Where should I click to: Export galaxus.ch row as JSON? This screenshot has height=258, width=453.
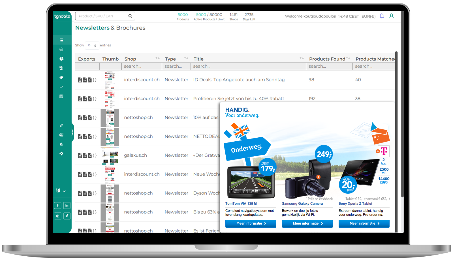coord(95,155)
